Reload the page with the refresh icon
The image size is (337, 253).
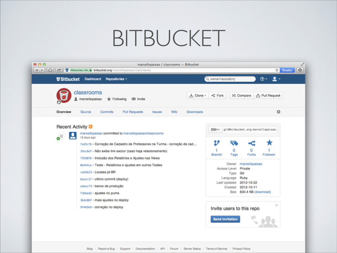277,70
